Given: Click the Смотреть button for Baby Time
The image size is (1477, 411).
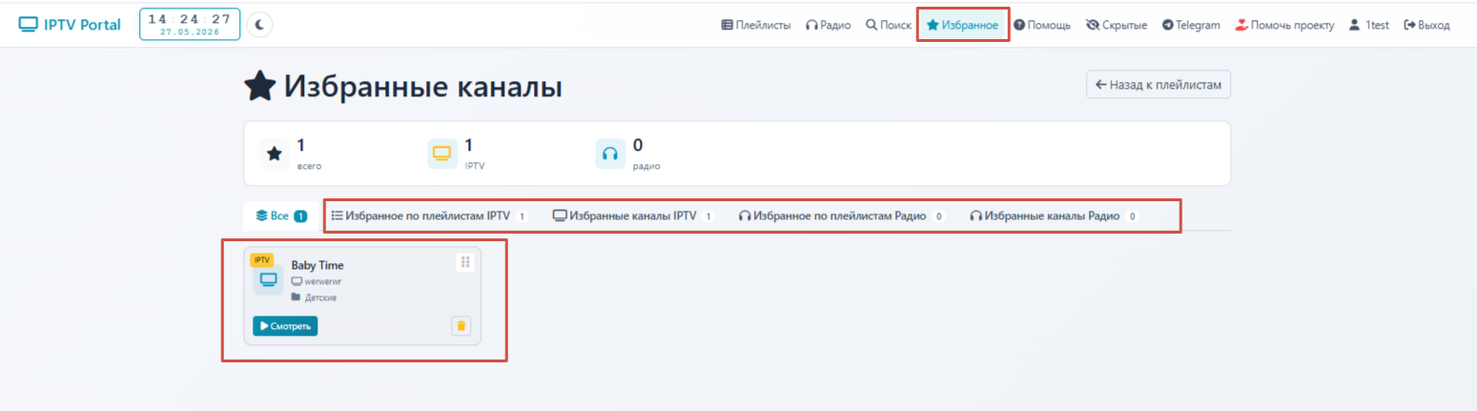Looking at the screenshot, I should click(x=285, y=326).
